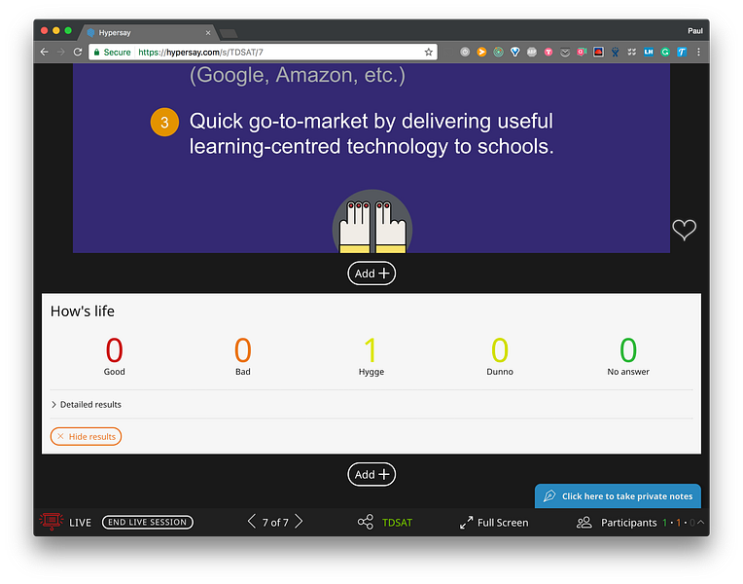The width and height of the screenshot is (743, 584).
Task: Click Hide results button
Action: [x=86, y=436]
